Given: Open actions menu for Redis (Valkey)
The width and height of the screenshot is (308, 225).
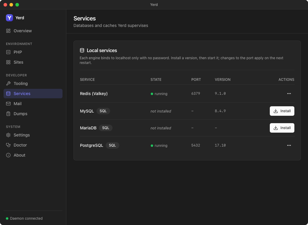Looking at the screenshot, I should point(289,94).
